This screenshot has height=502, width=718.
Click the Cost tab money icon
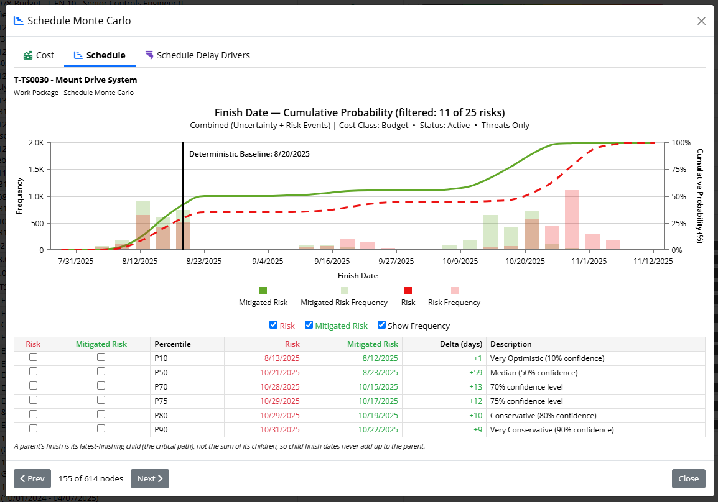point(28,55)
